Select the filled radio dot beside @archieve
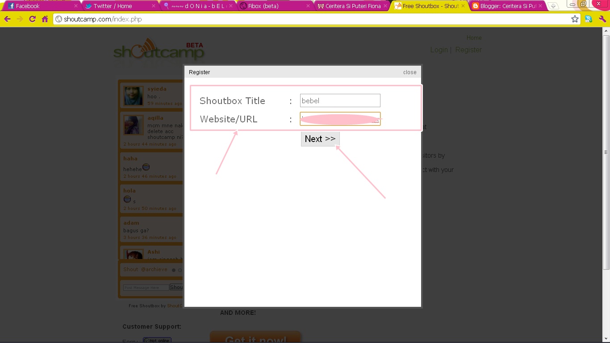Image resolution: width=610 pixels, height=343 pixels. tap(174, 270)
